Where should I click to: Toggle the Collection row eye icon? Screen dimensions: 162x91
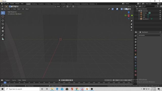tap(160, 11)
